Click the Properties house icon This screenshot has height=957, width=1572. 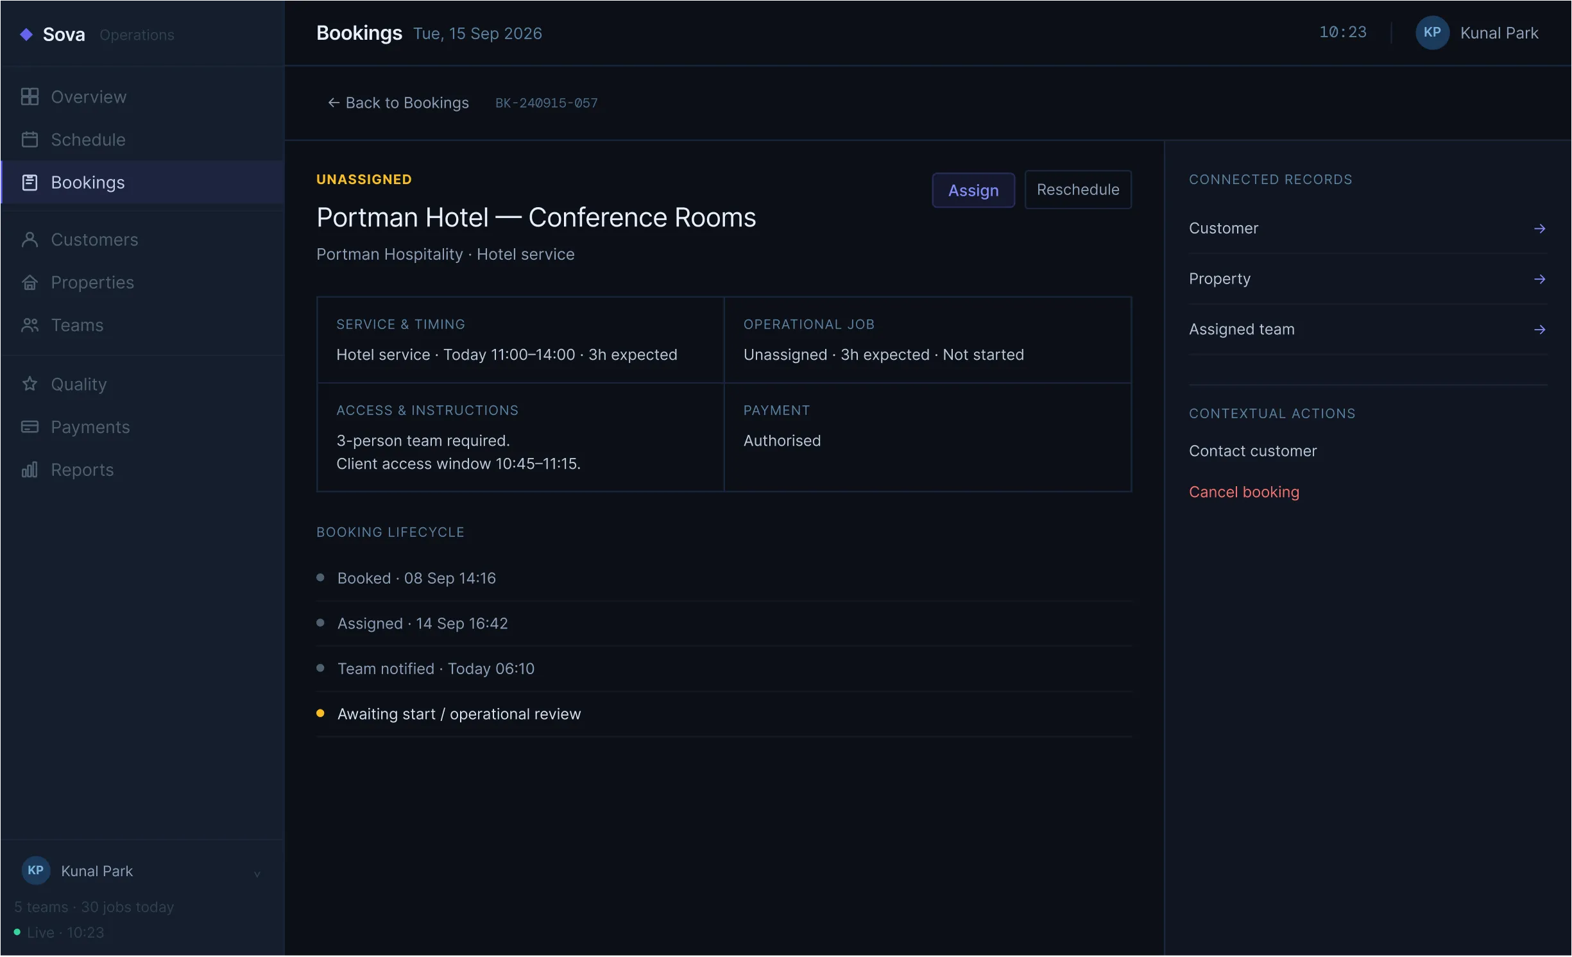tap(30, 282)
